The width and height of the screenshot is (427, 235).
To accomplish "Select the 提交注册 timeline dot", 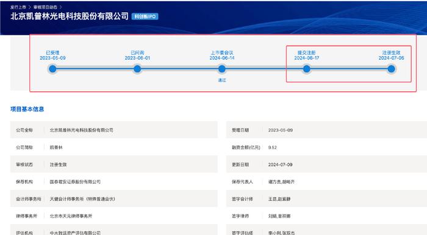I will point(307,69).
